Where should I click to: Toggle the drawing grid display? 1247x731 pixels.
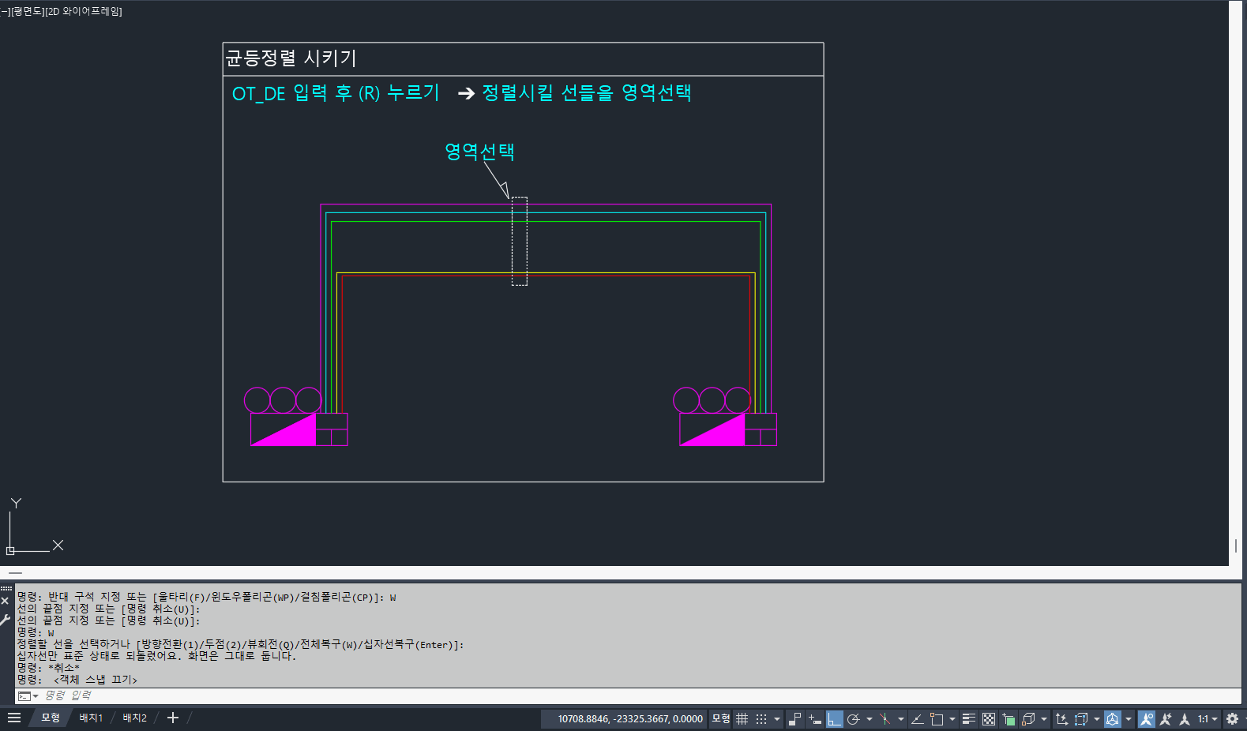point(742,719)
